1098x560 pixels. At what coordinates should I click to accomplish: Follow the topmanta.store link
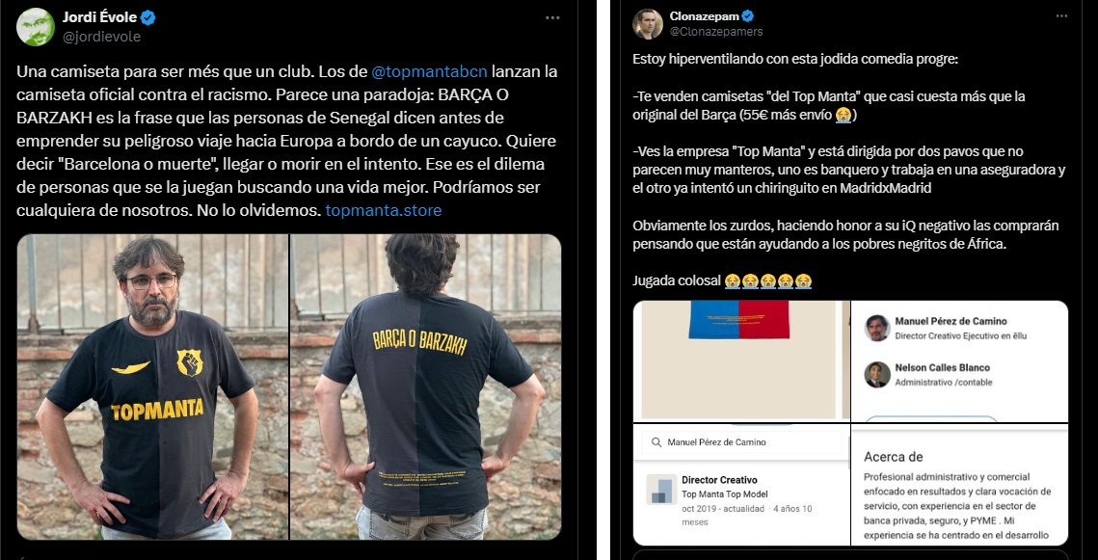point(384,210)
